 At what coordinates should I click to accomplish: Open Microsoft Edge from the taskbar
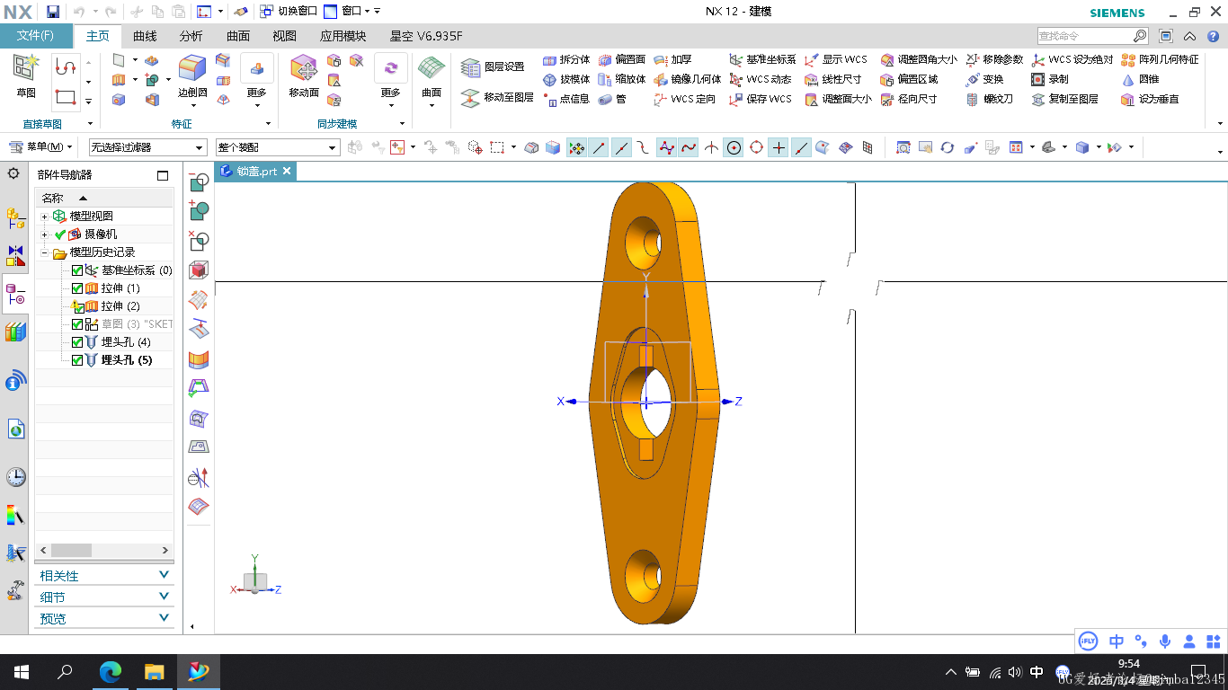(x=110, y=671)
